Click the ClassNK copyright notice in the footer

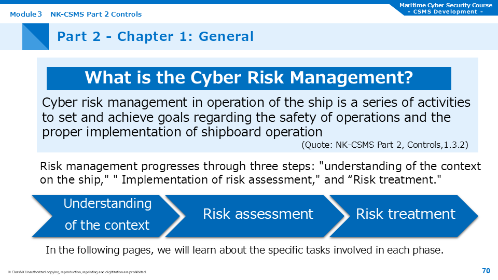click(x=77, y=272)
